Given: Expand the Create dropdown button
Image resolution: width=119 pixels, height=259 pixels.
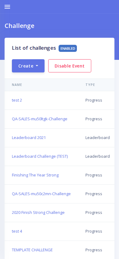Looking at the screenshot, I should coord(28,66).
